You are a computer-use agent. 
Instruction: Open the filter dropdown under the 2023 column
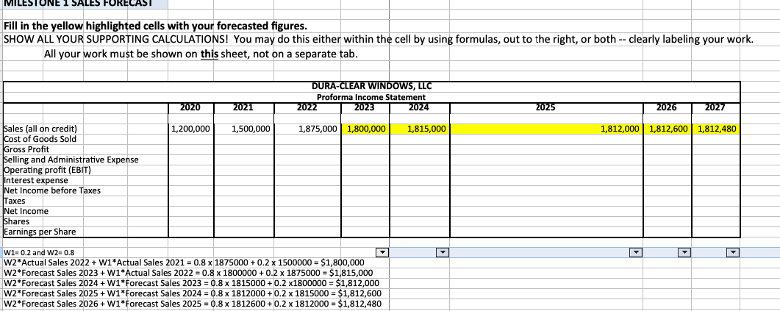coord(382,253)
